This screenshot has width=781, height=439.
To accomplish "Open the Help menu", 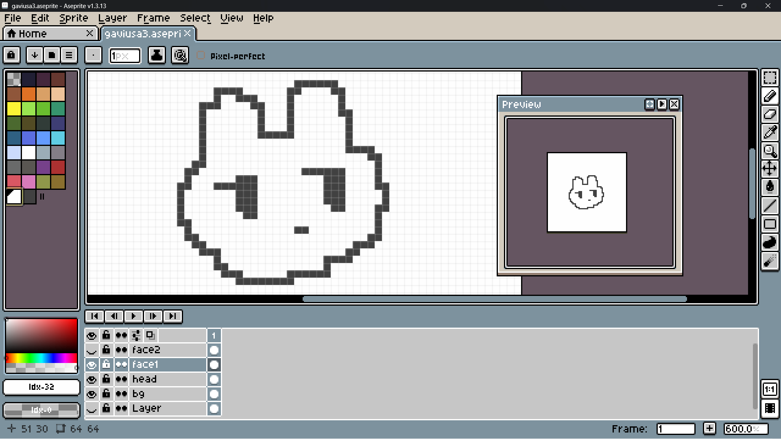I will [263, 18].
